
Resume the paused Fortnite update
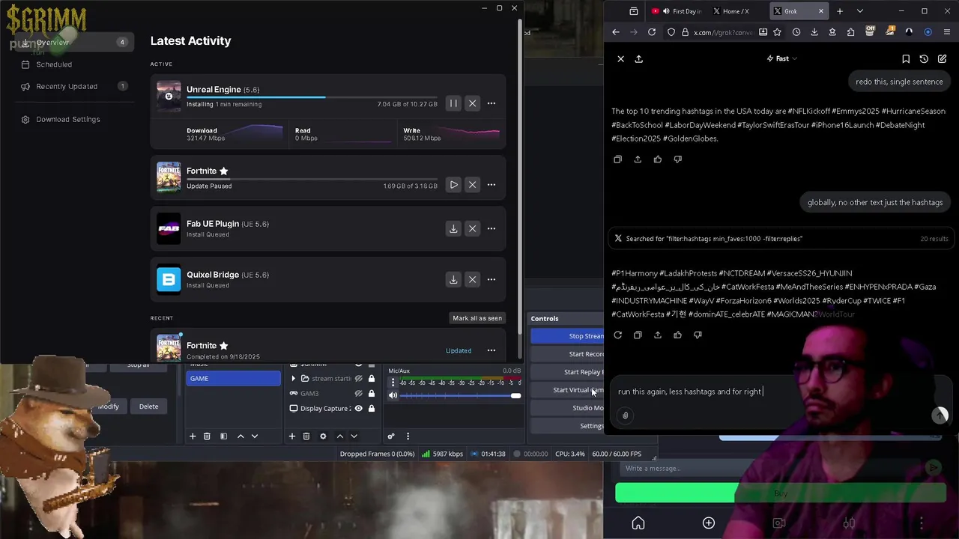pos(453,185)
